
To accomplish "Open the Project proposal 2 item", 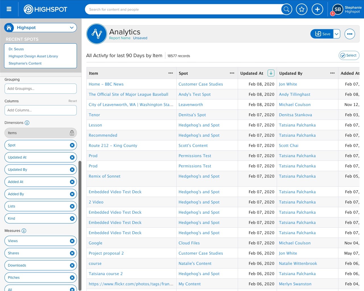I will (x=106, y=253).
